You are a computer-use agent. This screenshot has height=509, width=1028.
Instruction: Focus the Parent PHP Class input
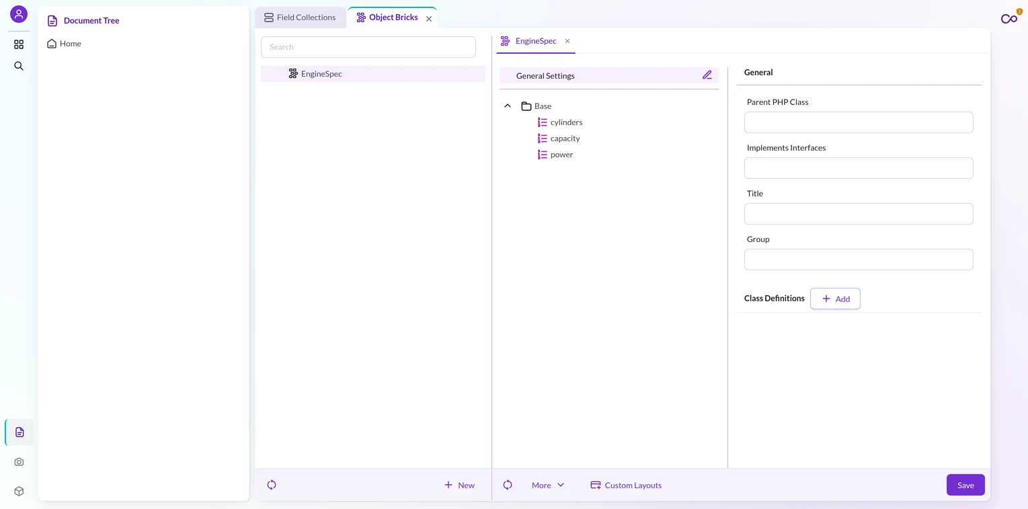click(859, 122)
